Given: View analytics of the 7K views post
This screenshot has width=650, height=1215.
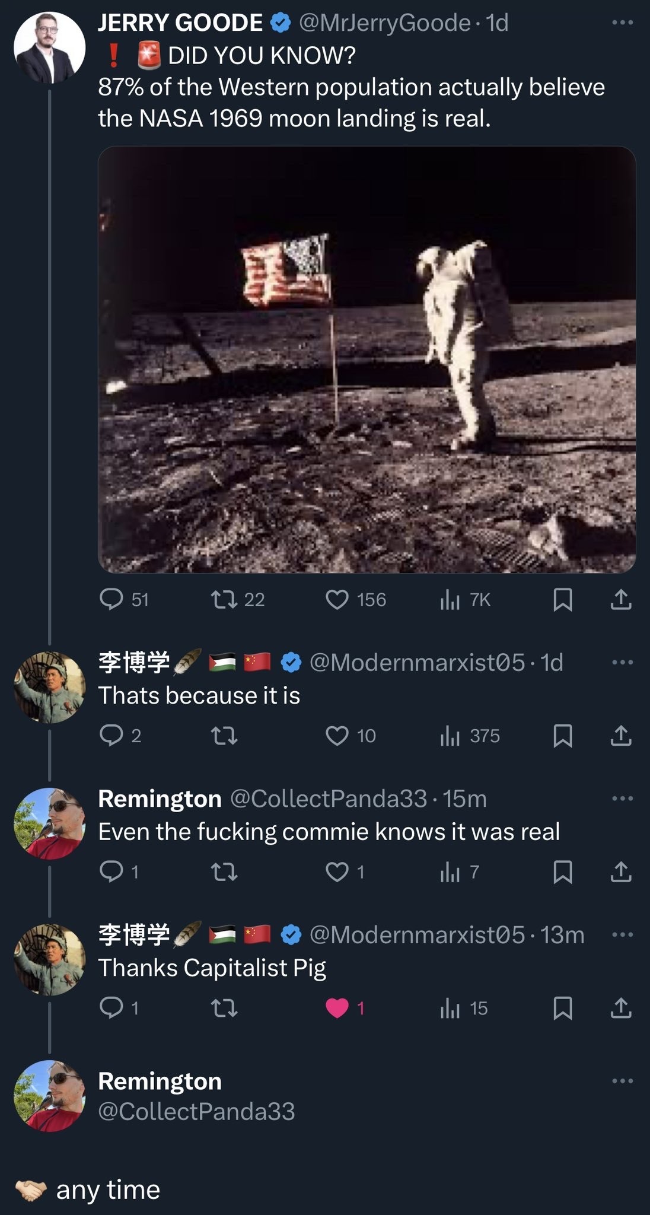Looking at the screenshot, I should [450, 600].
